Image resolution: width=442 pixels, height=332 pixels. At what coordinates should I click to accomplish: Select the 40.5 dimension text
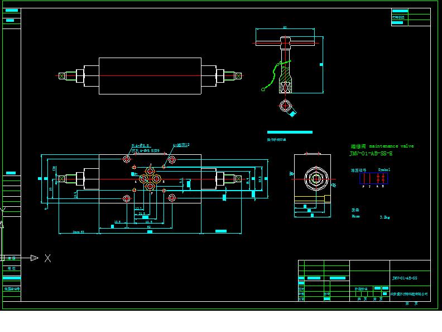coord(149,222)
